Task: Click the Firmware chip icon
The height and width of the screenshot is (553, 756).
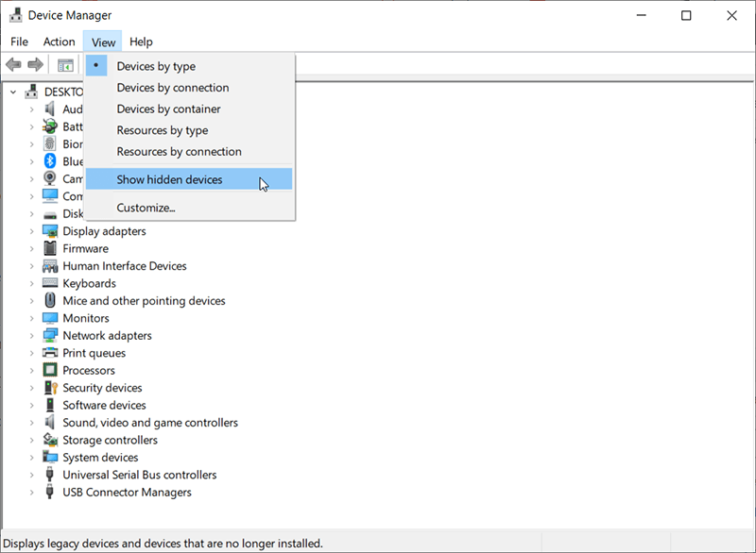Action: coord(50,248)
